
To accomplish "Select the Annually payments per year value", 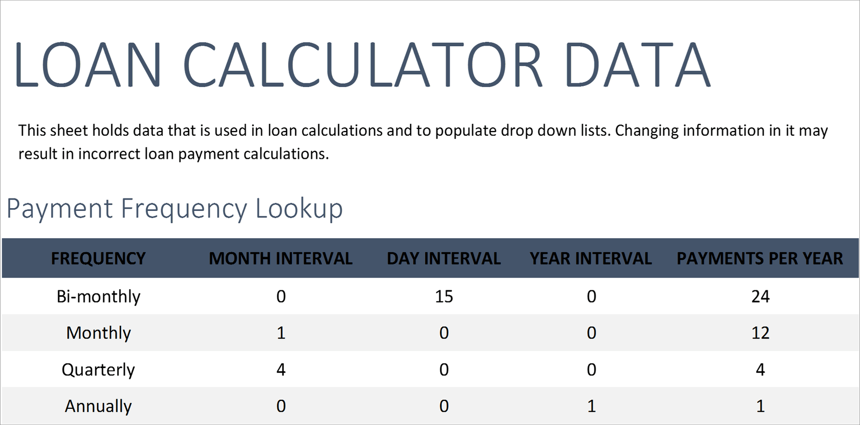I will [x=760, y=406].
